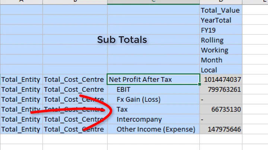This screenshot has height=150, width=268.
Task: Select the dash value in Intercompany row
Action: pos(221,119)
